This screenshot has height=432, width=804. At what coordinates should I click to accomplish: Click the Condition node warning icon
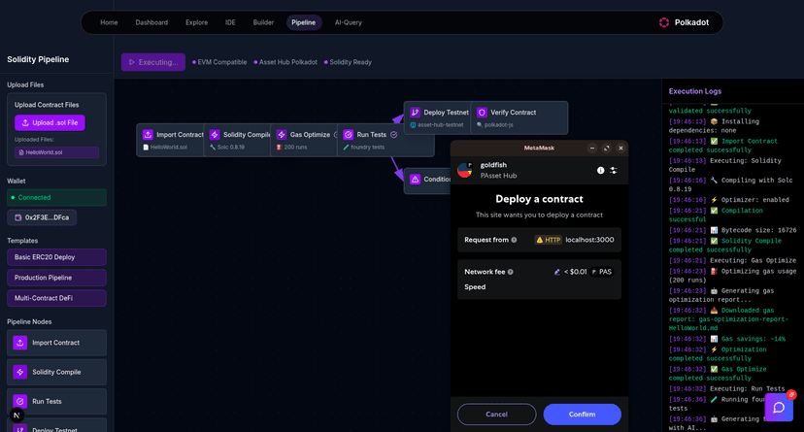pyautogui.click(x=415, y=180)
